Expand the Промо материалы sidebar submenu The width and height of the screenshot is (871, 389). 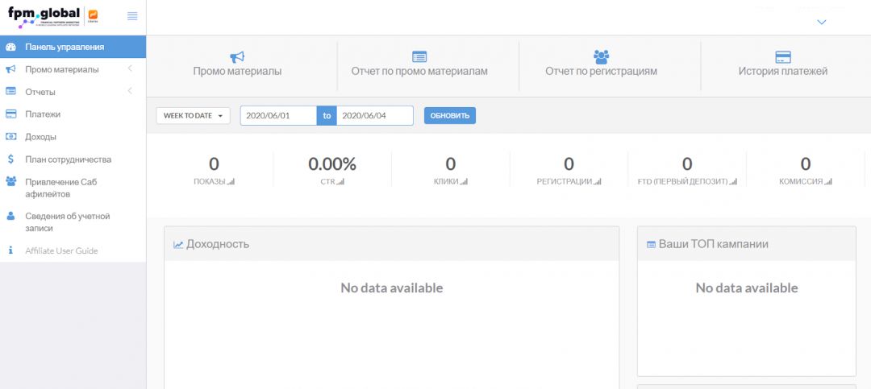click(x=130, y=69)
